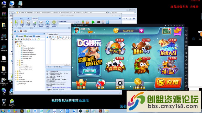Open the 公告 announcement board
Image resolution: width=202 pixels, height=113 pixels.
(166, 31)
